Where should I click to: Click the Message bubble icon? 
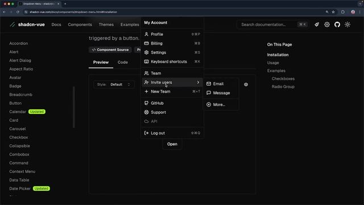pyautogui.click(x=209, y=93)
